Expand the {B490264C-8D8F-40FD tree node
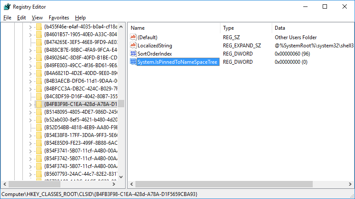Viewport: 355px width, 199px height. [x=30, y=58]
